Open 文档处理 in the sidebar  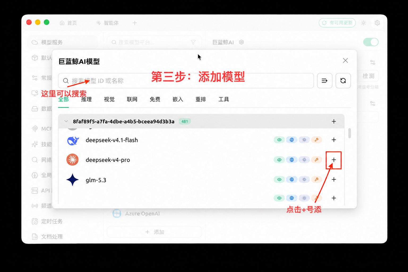47,237
